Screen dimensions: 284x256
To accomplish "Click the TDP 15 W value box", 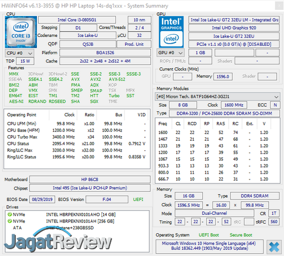I will pos(25,61).
